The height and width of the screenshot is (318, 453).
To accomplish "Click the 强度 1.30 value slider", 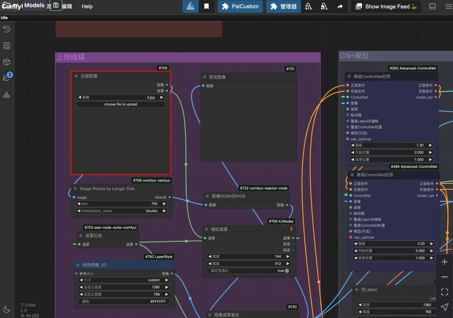I will (391, 145).
